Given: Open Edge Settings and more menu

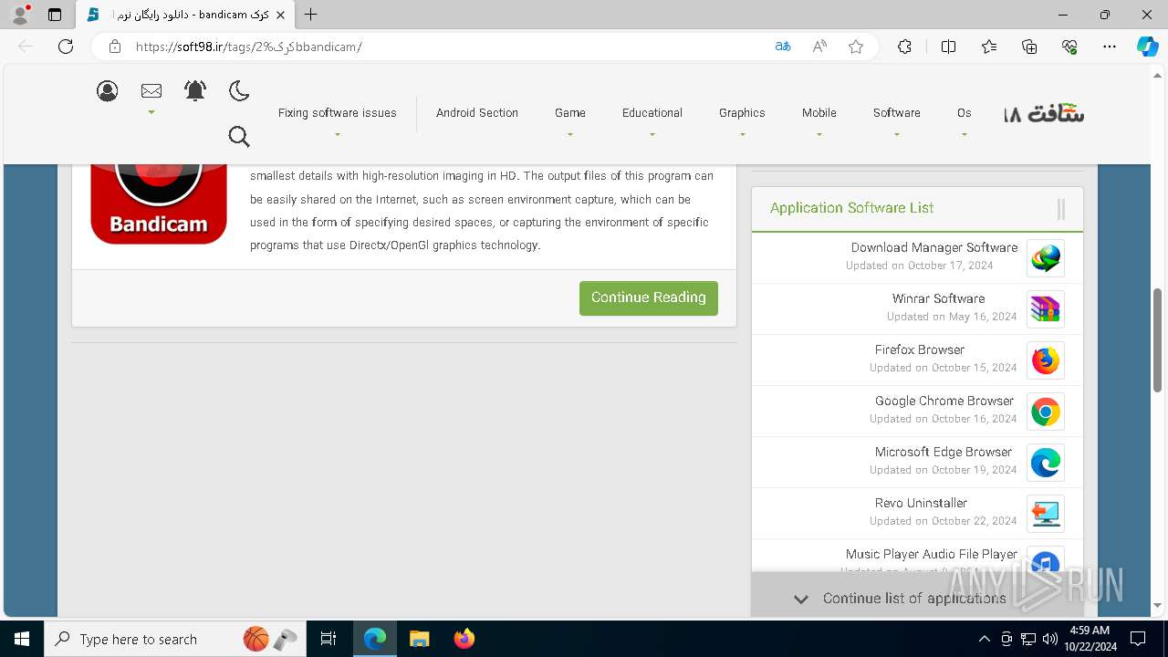Looking at the screenshot, I should coord(1110,47).
